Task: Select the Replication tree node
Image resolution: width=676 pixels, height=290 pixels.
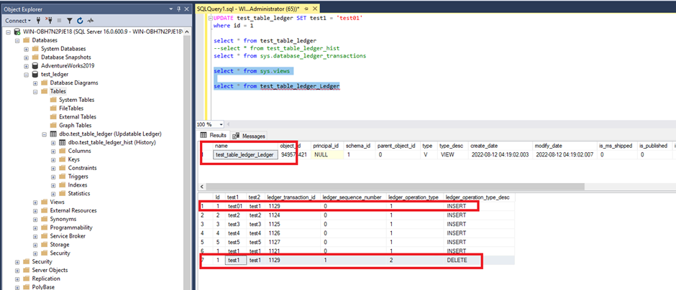Action: [46, 279]
